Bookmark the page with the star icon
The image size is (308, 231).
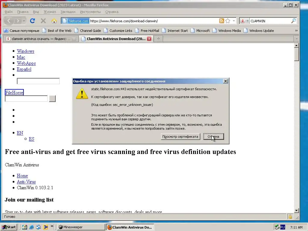228,21
